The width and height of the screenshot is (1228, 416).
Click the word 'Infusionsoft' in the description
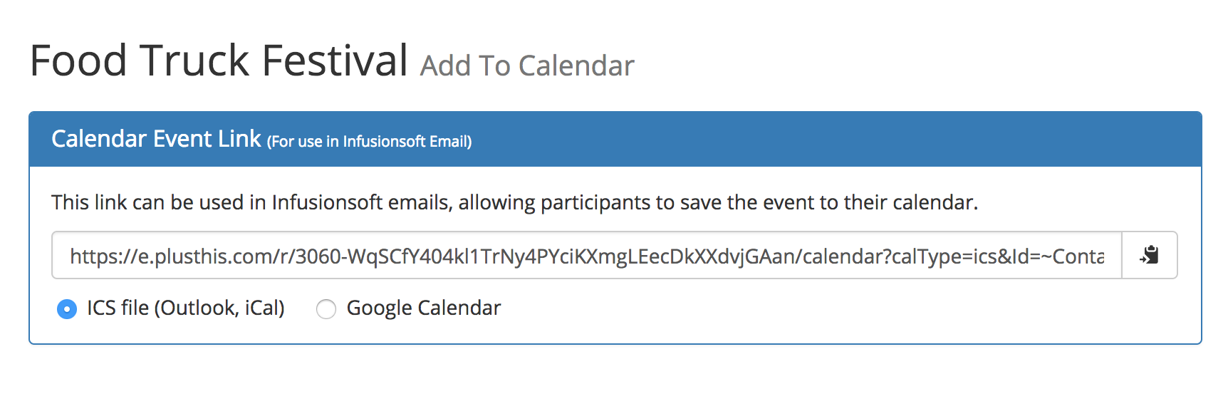pos(327,202)
